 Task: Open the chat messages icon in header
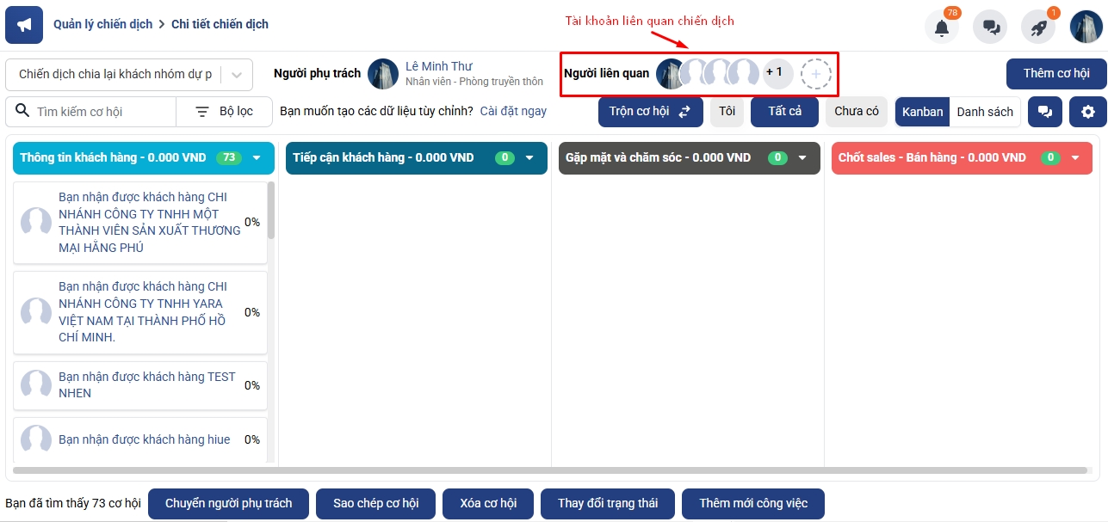click(x=990, y=27)
